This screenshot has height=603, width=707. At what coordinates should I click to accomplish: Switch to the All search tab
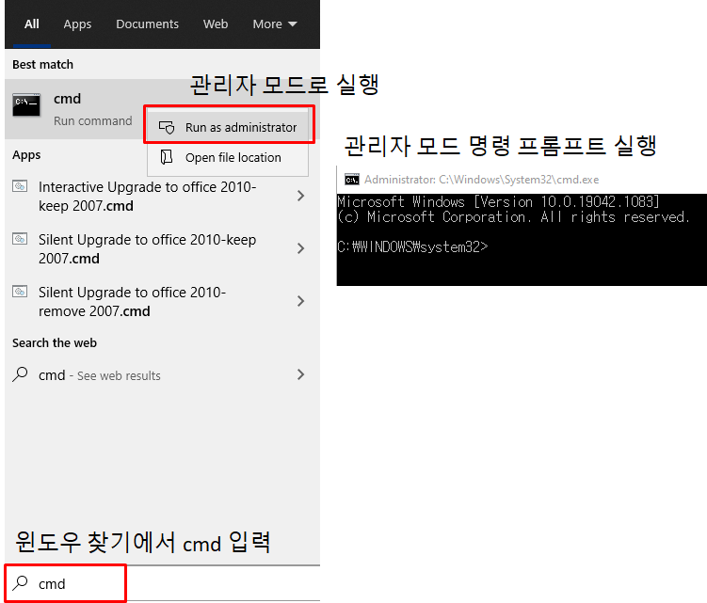pyautogui.click(x=32, y=24)
